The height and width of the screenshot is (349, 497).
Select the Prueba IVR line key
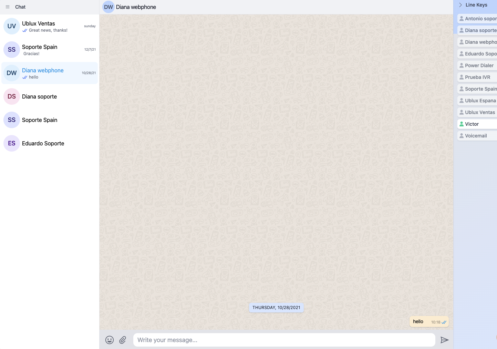(477, 77)
